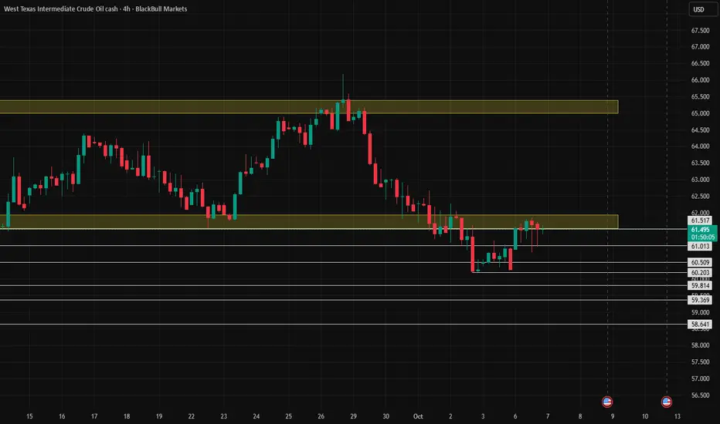Click date 17 on the time axis
Image resolution: width=720 pixels, height=424 pixels.
tap(94, 416)
